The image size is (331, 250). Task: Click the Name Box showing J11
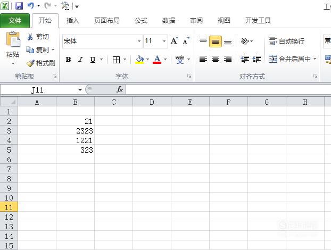[x=38, y=90]
